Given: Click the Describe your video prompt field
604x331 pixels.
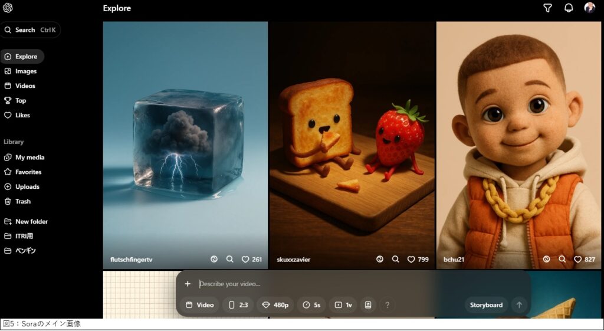Looking at the screenshot, I should tap(354, 284).
